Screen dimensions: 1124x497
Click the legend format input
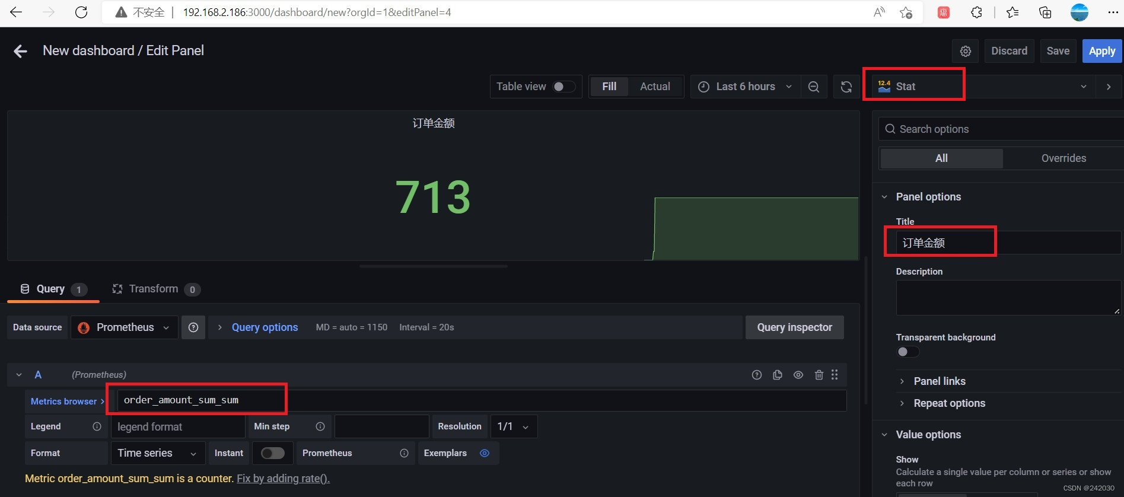[x=177, y=426]
